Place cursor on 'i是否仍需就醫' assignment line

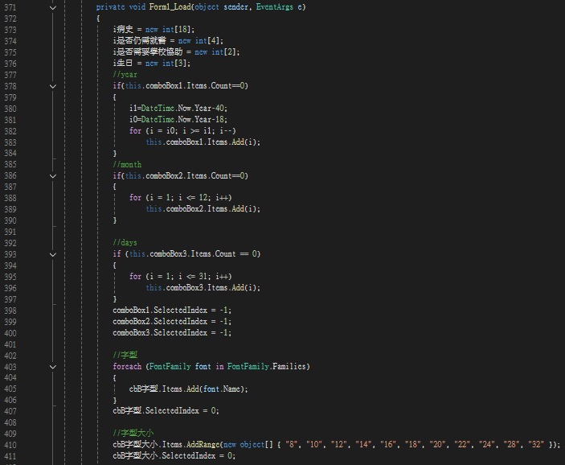(168, 41)
